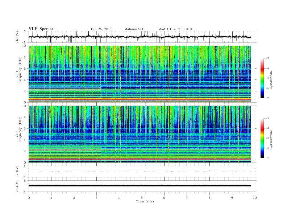Click the "VLF Spectra" plot title
287x222 pixels.
pyautogui.click(x=41, y=29)
